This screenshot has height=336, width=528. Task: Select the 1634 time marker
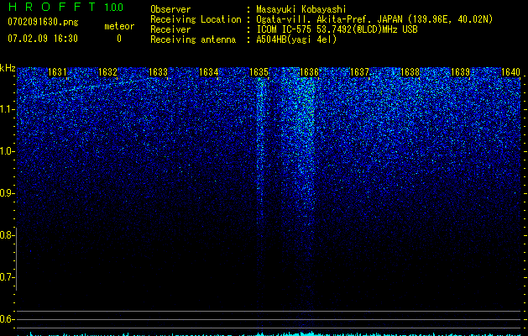click(x=208, y=72)
